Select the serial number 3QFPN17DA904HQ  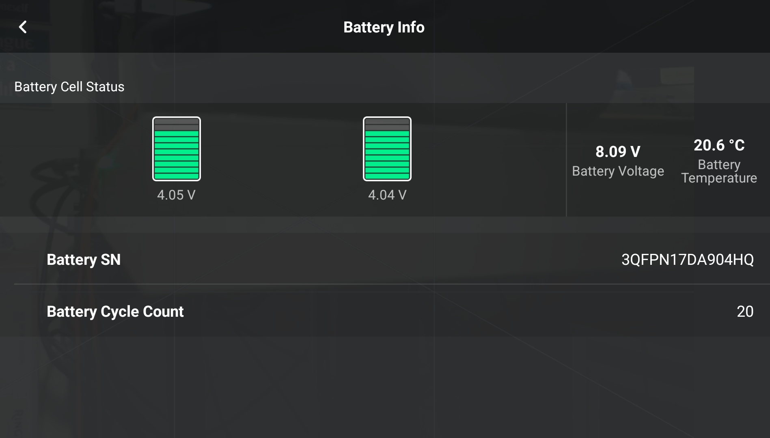(687, 260)
